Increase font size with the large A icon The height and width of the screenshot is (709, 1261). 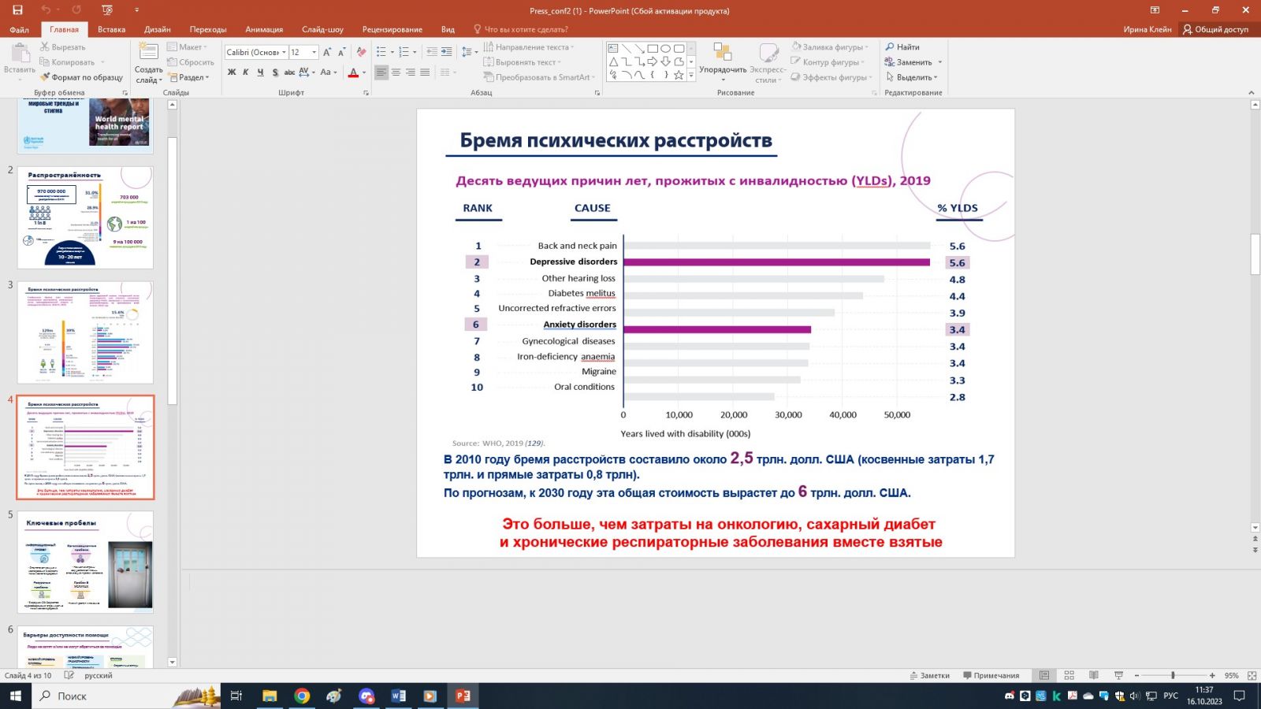[328, 52]
